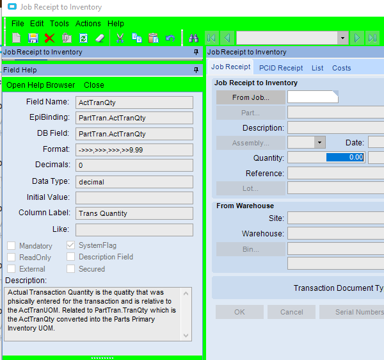Click the Quantity input field
384x360 pixels.
pyautogui.click(x=326, y=158)
